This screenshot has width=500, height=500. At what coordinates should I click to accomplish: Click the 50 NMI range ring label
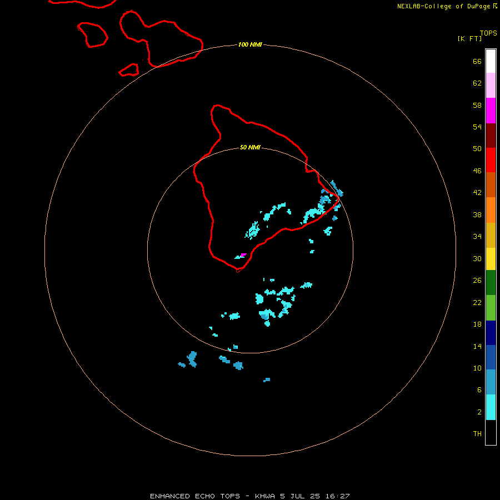(250, 147)
